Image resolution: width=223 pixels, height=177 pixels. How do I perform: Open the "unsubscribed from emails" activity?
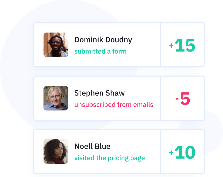tap(114, 105)
